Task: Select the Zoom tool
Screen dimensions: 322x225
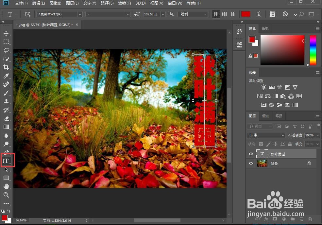Action: [6, 195]
